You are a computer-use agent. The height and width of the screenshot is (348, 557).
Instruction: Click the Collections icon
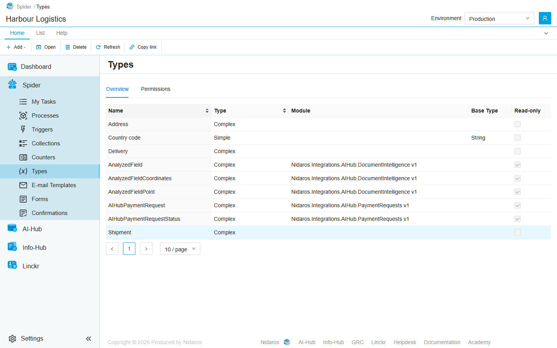tap(23, 143)
